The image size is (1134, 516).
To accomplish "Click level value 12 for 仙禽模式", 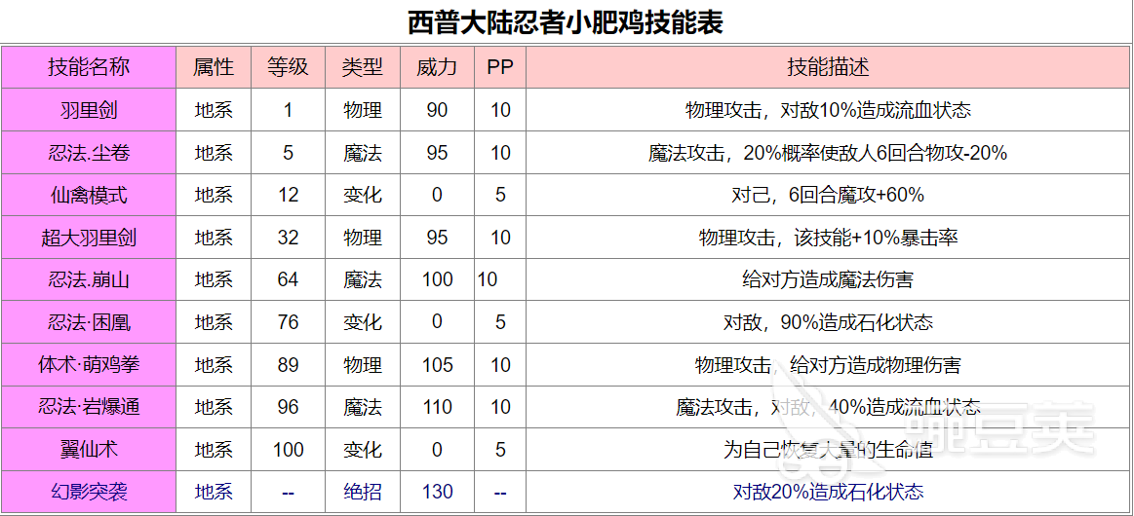I will coord(288,195).
